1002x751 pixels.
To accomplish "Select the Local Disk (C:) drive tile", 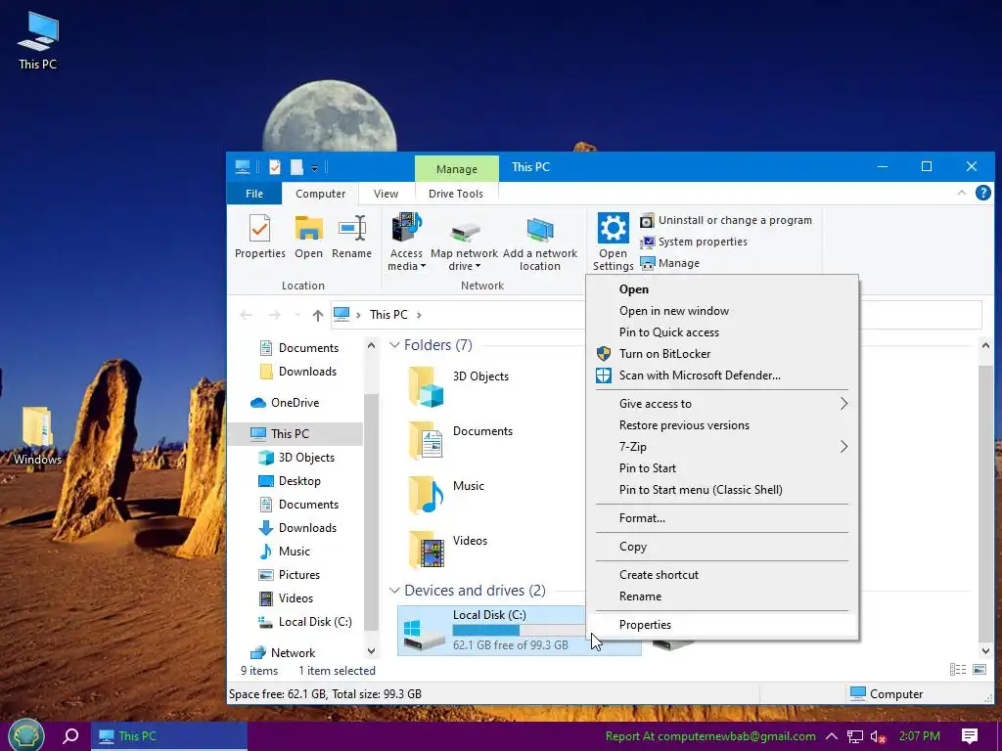I will pos(519,631).
